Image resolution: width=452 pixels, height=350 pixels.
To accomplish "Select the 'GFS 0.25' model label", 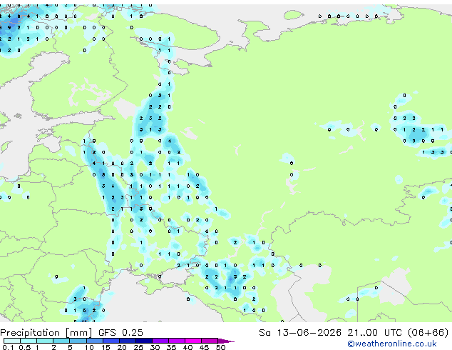I will point(120,333).
